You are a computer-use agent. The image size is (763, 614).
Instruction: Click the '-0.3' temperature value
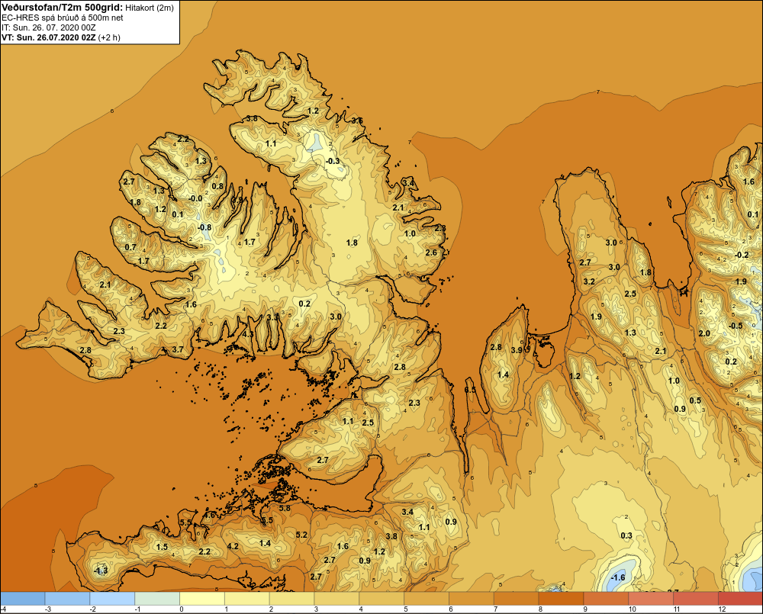333,161
